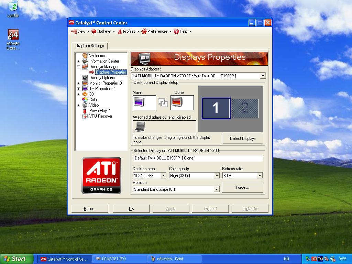Open the Refresh rate dropdown
This screenshot has height=264, width=352.
(260, 176)
